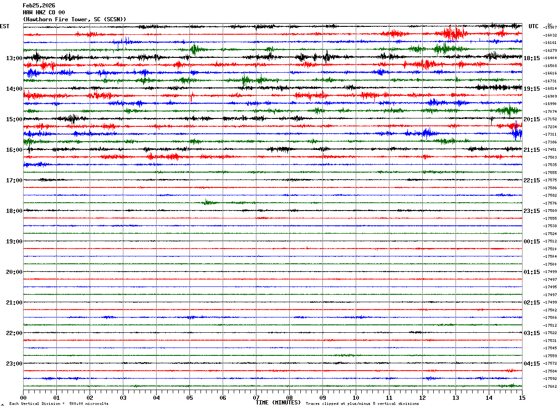Click the -16814 DC offset value
Image resolution: width=559 pixels, height=410 pixels.
[x=550, y=88]
